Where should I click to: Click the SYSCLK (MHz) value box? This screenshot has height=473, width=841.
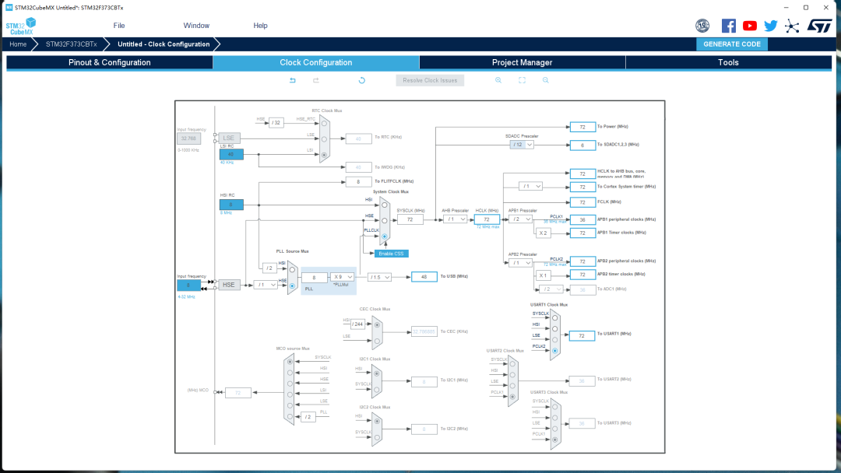pos(410,219)
